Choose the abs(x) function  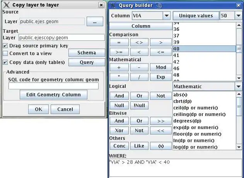click(204, 94)
